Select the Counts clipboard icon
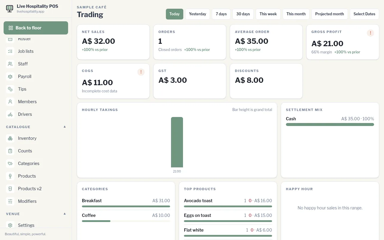This screenshot has height=240, width=384. 10,151
